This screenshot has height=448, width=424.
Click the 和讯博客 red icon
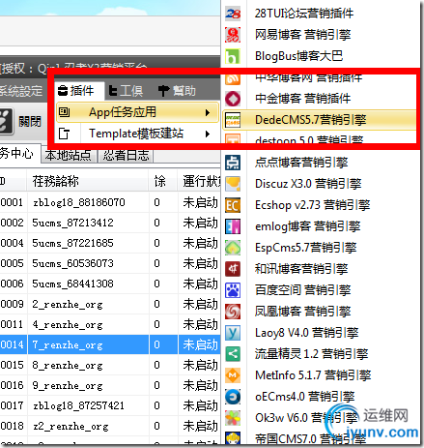233,269
